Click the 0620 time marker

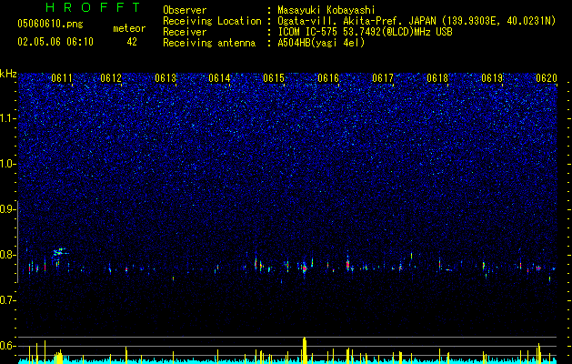(x=547, y=78)
